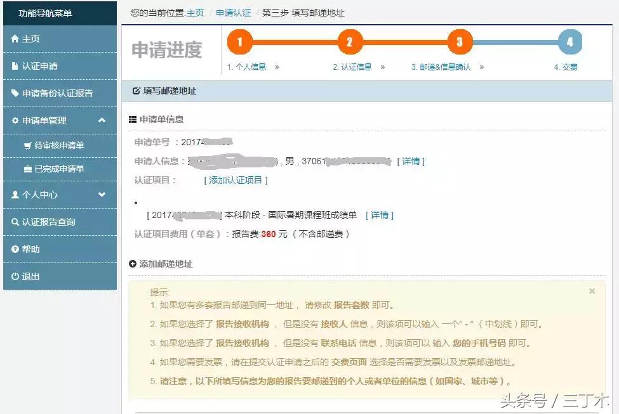Click the tag icon for 申请备份认证报告

pyautogui.click(x=15, y=93)
